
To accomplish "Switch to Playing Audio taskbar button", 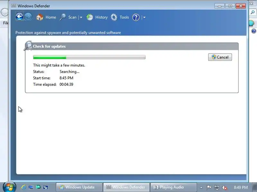I will [173, 187].
